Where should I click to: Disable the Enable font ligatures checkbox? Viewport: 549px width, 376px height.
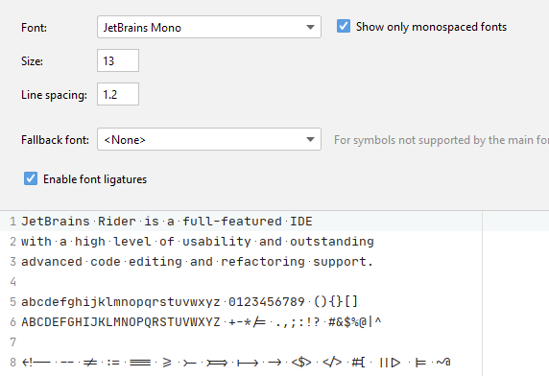[x=31, y=178]
